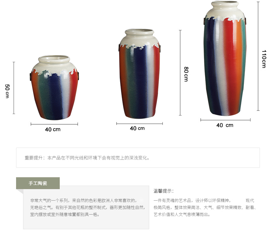The width and height of the screenshot is (276, 239).
Task: Click the width measurement line under tall vase
Action: tap(225, 120)
